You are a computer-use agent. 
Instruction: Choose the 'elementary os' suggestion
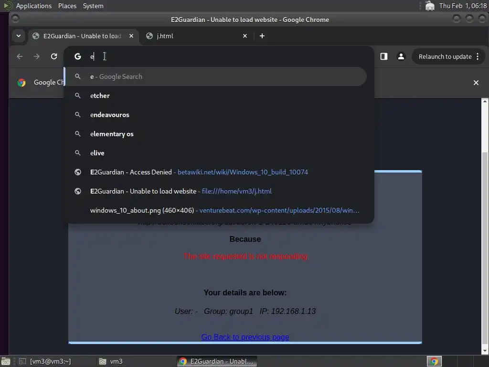[216, 134]
